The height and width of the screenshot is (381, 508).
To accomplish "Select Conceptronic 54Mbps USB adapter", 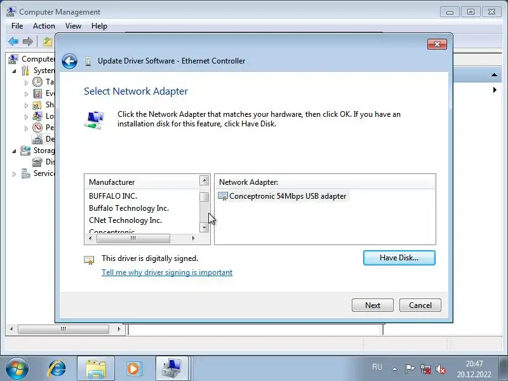I will [283, 196].
